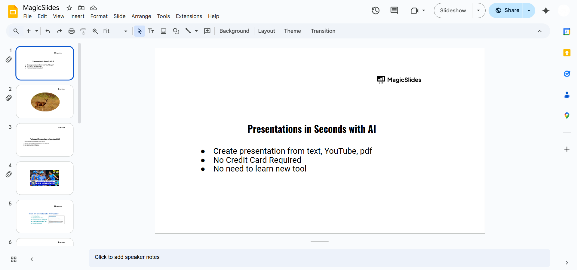Click the print icon
This screenshot has height=270, width=577.
point(71,31)
